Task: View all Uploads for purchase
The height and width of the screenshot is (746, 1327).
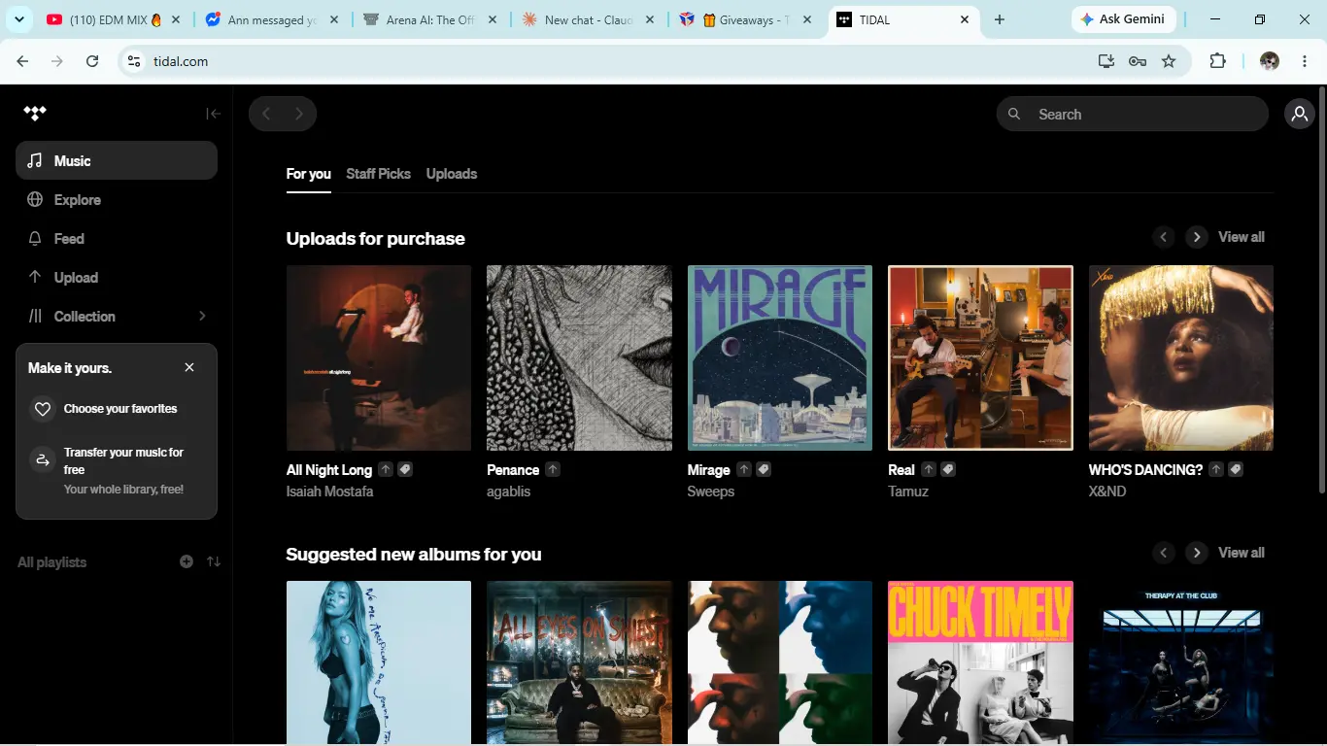Action: 1242,237
